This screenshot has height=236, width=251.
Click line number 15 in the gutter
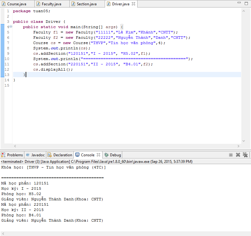click(x=7, y=85)
